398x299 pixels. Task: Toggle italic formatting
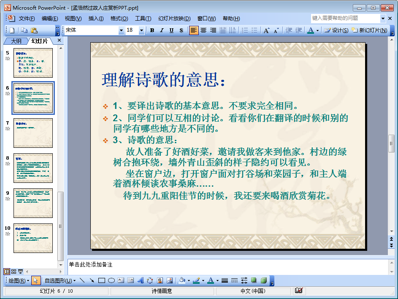[x=162, y=30]
